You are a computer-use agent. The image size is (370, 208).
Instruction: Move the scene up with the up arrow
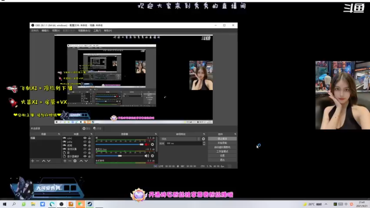[43, 161]
